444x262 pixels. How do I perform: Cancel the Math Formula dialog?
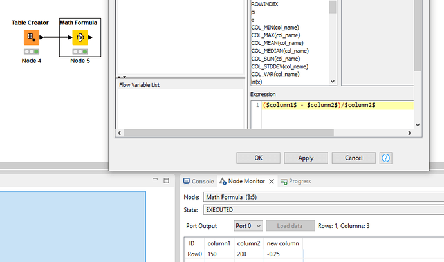[x=353, y=158]
